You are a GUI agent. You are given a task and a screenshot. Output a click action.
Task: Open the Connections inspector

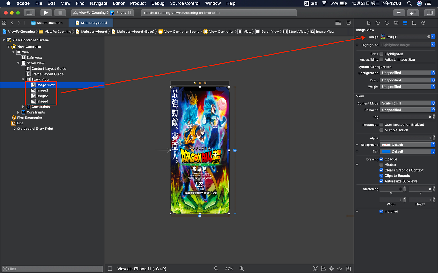click(423, 23)
